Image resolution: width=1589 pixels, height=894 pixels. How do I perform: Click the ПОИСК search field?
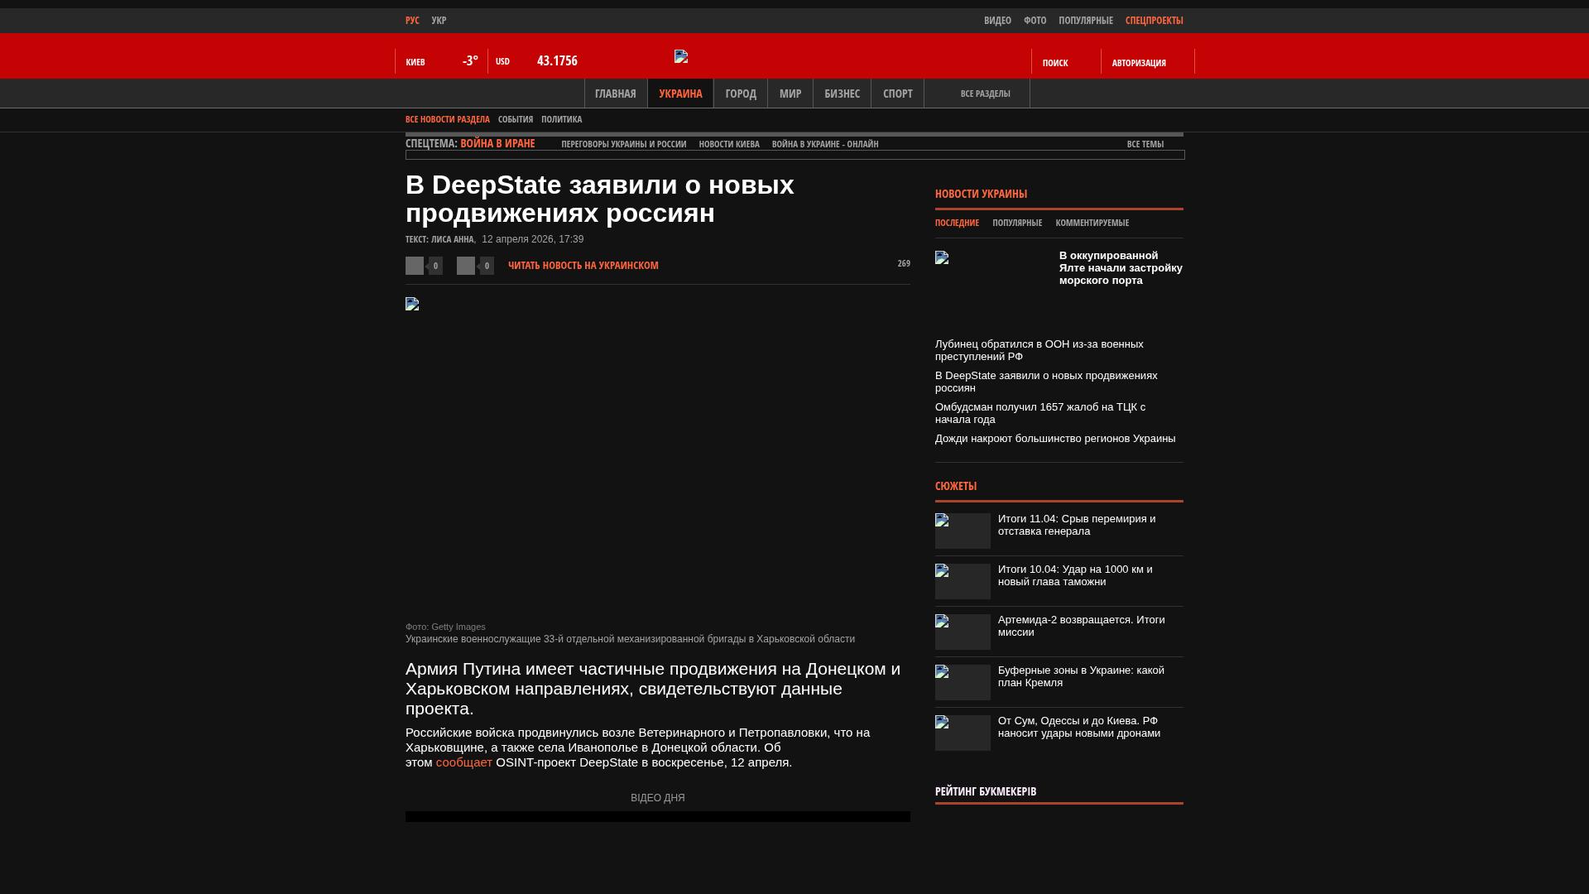(x=1055, y=63)
